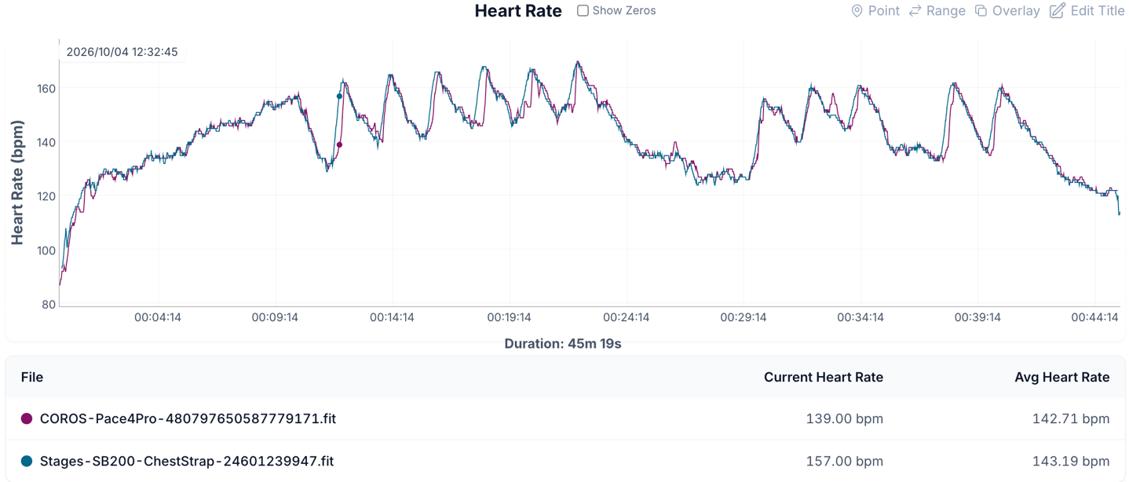Click the 00:24:14 time axis label

pyautogui.click(x=627, y=318)
